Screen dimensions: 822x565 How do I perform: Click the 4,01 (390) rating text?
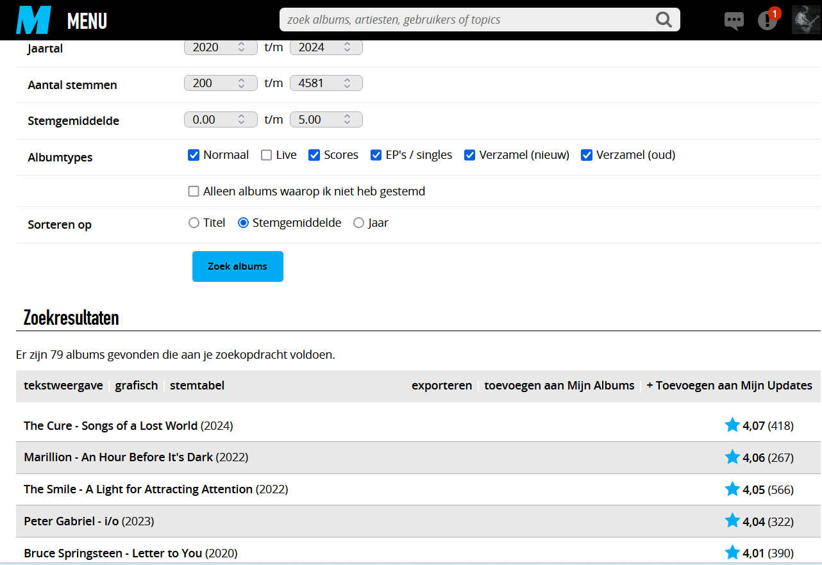(768, 553)
